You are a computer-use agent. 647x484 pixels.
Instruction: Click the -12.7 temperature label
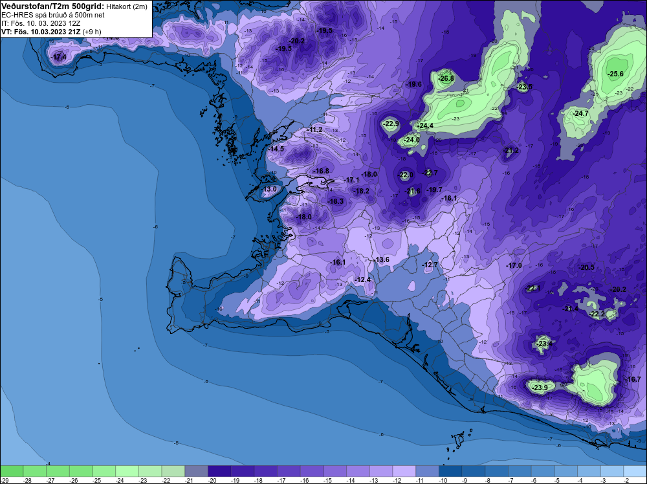(430, 265)
